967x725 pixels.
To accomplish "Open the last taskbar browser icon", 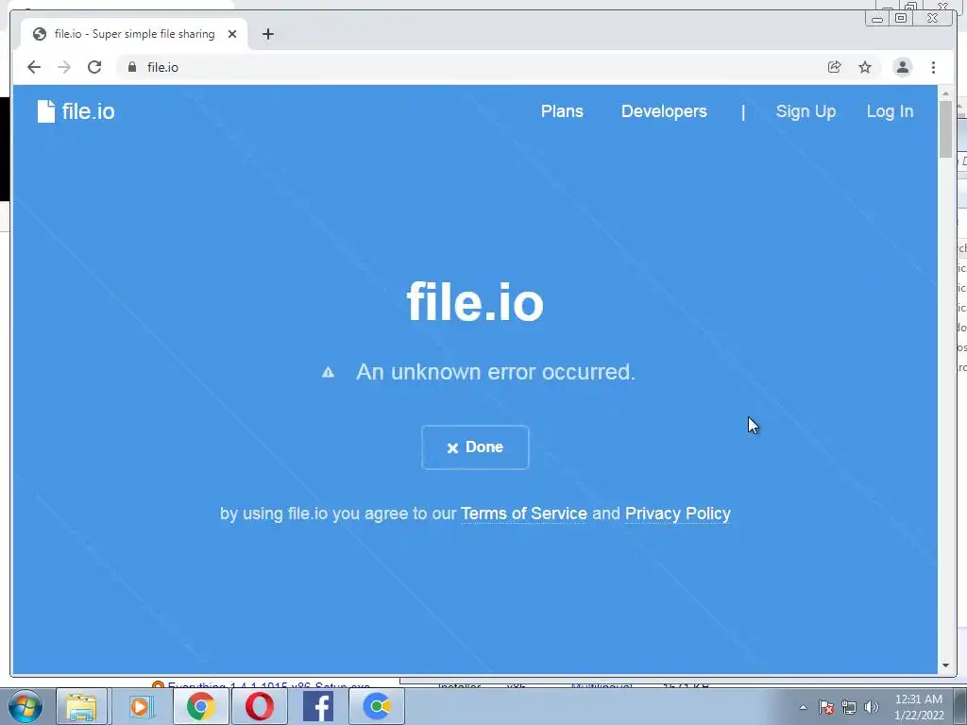I will coord(377,706).
